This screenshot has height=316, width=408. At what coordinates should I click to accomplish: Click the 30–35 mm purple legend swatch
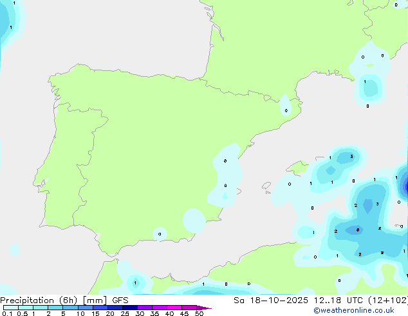145,308
